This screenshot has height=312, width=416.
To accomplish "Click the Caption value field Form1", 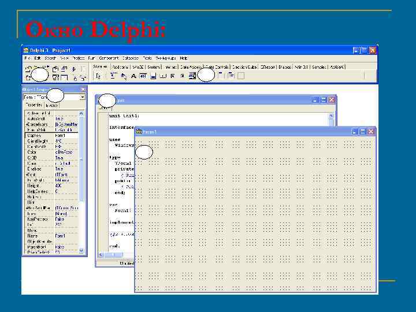I will pos(66,136).
